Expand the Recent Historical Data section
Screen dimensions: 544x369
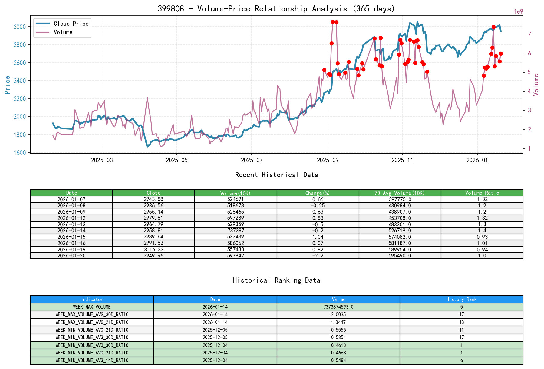click(x=276, y=175)
